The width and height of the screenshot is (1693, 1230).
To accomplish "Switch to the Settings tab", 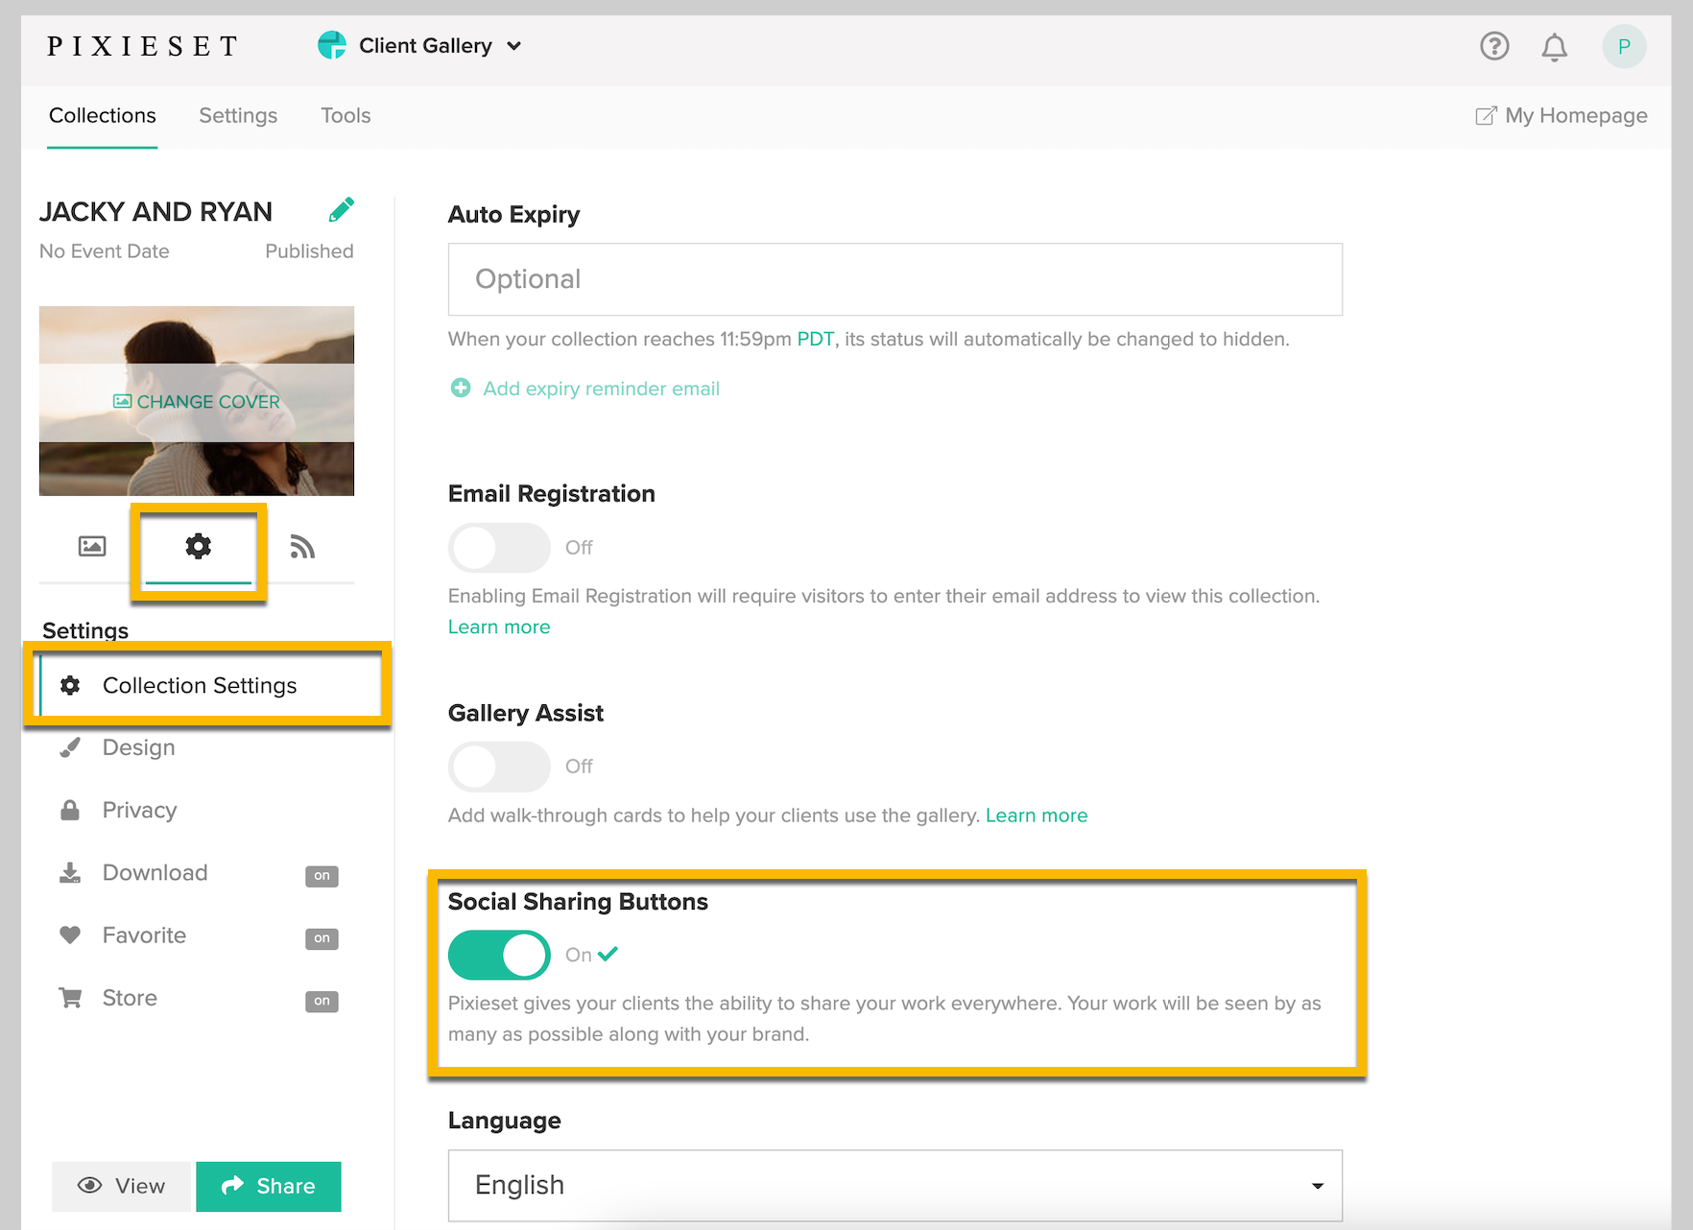I will pos(238,116).
